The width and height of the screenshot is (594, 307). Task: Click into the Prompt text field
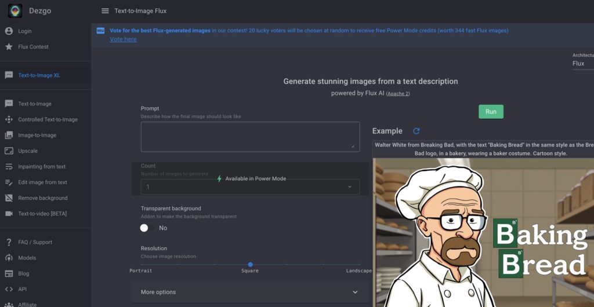click(250, 137)
